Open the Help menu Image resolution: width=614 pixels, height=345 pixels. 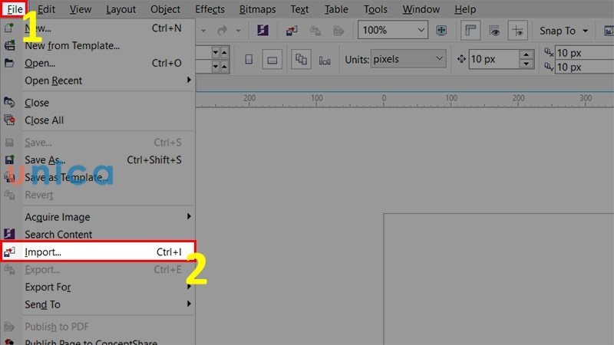465,9
